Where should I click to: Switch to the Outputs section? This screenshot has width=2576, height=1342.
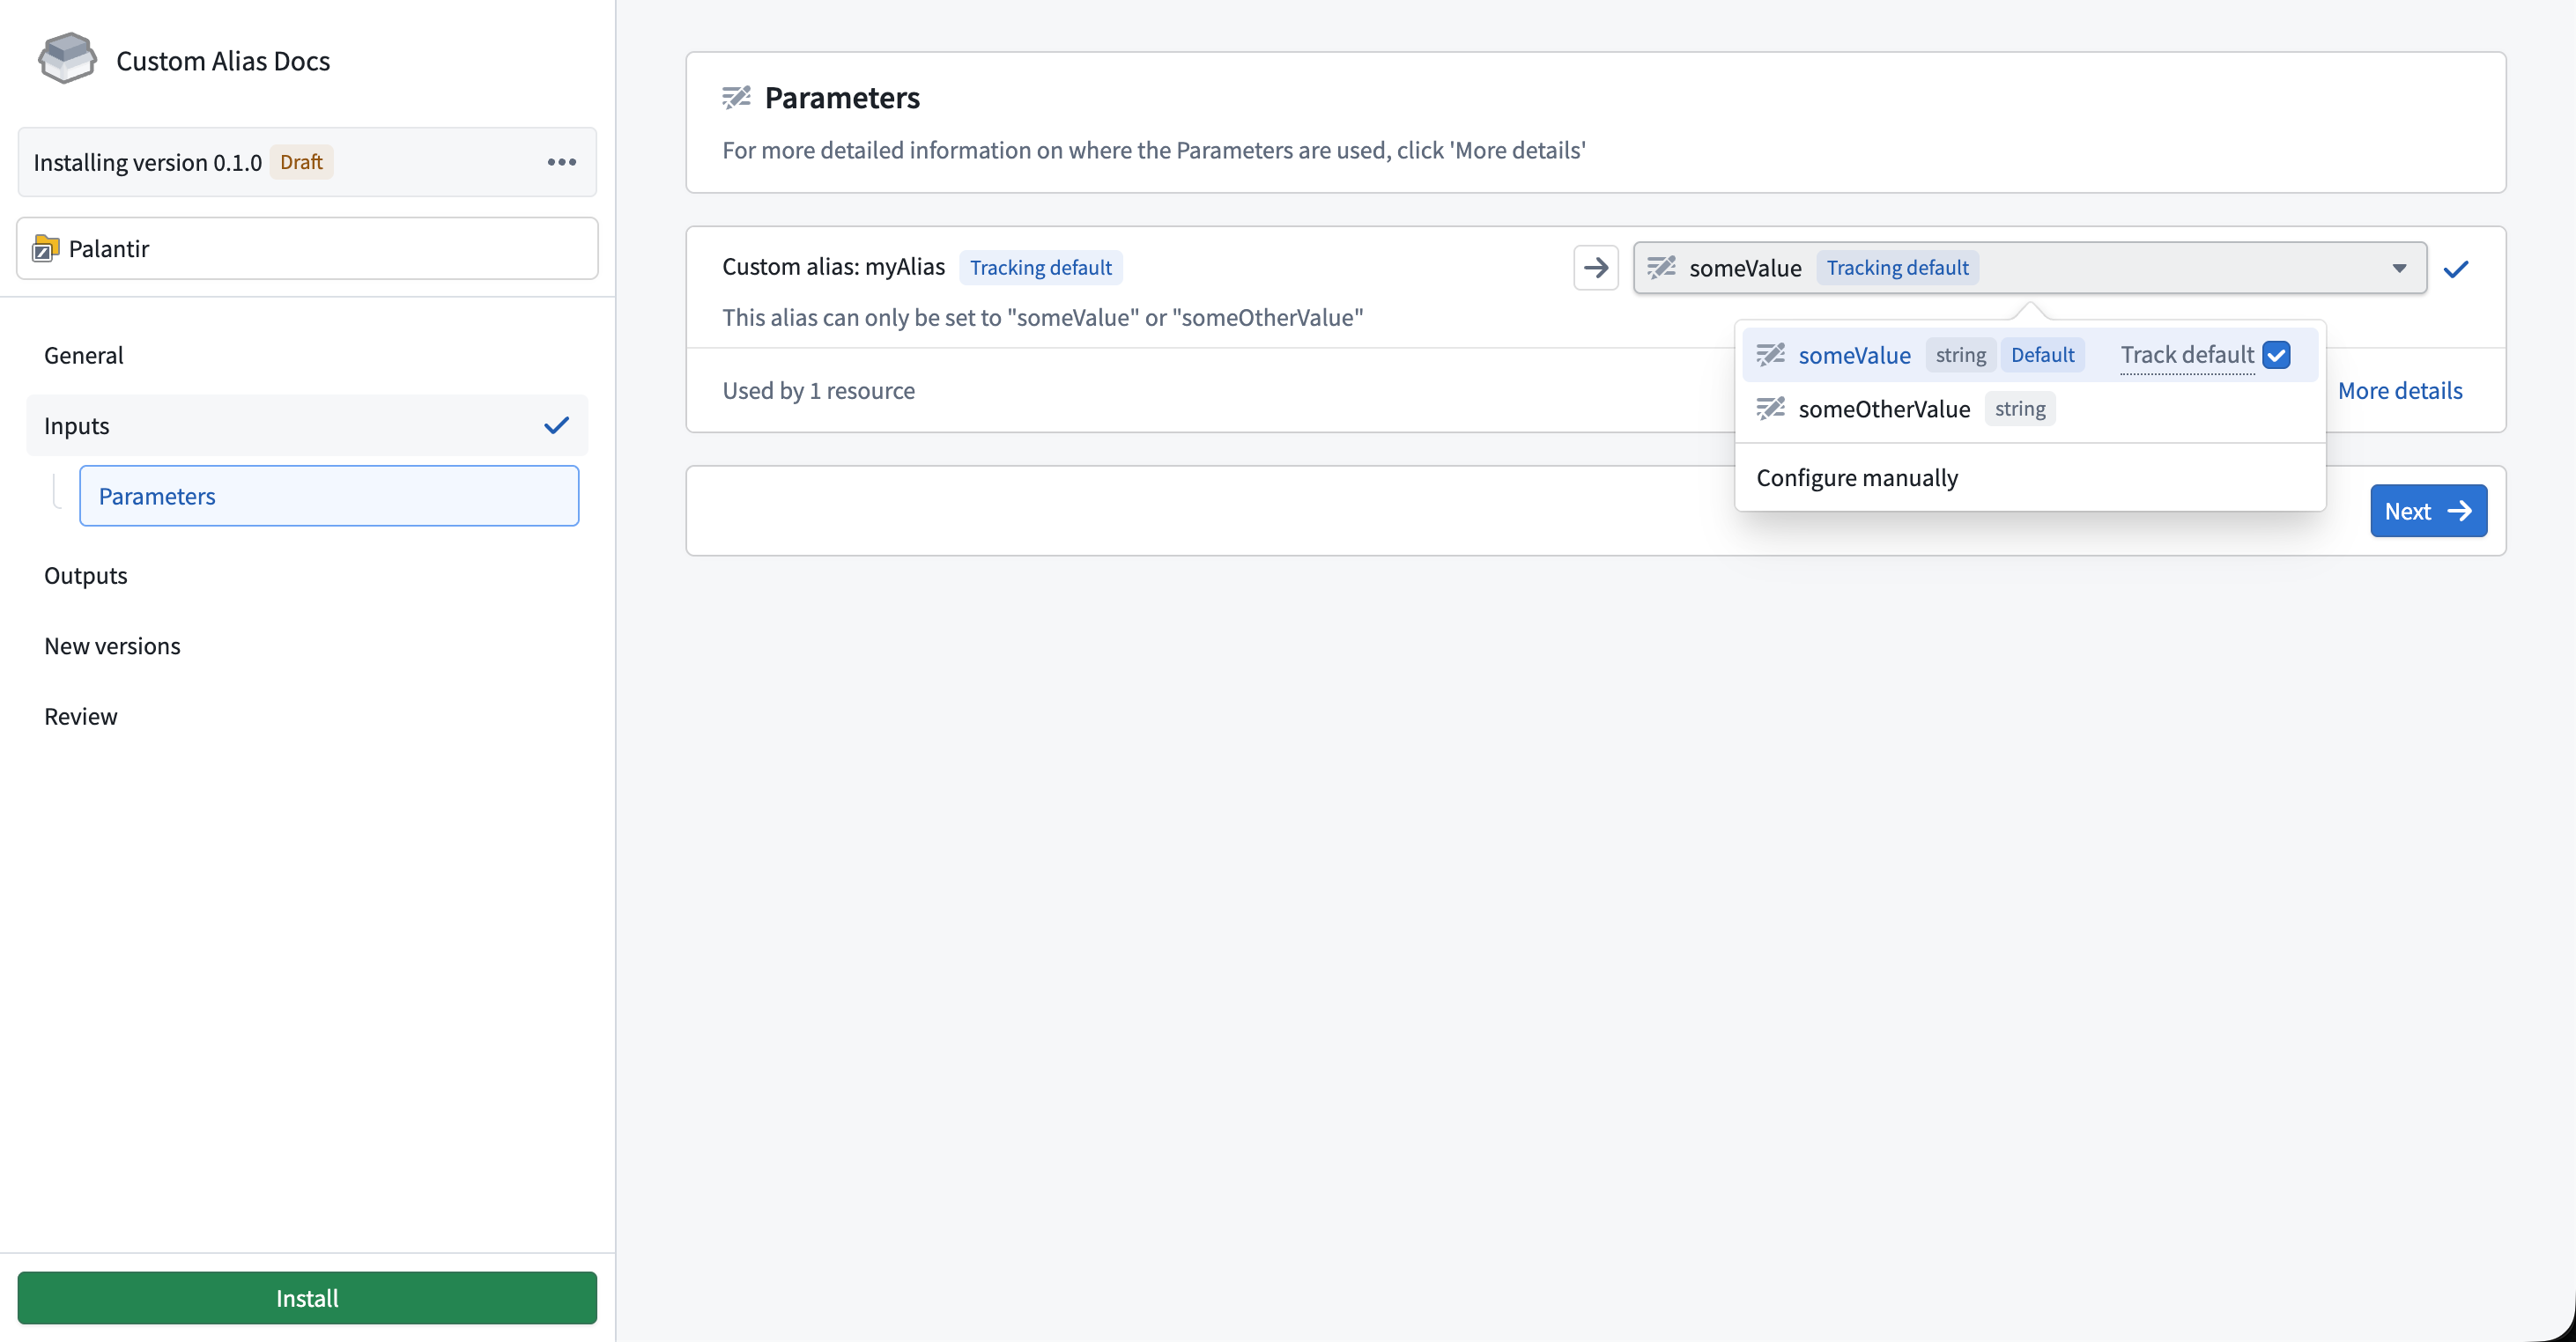[x=85, y=574]
